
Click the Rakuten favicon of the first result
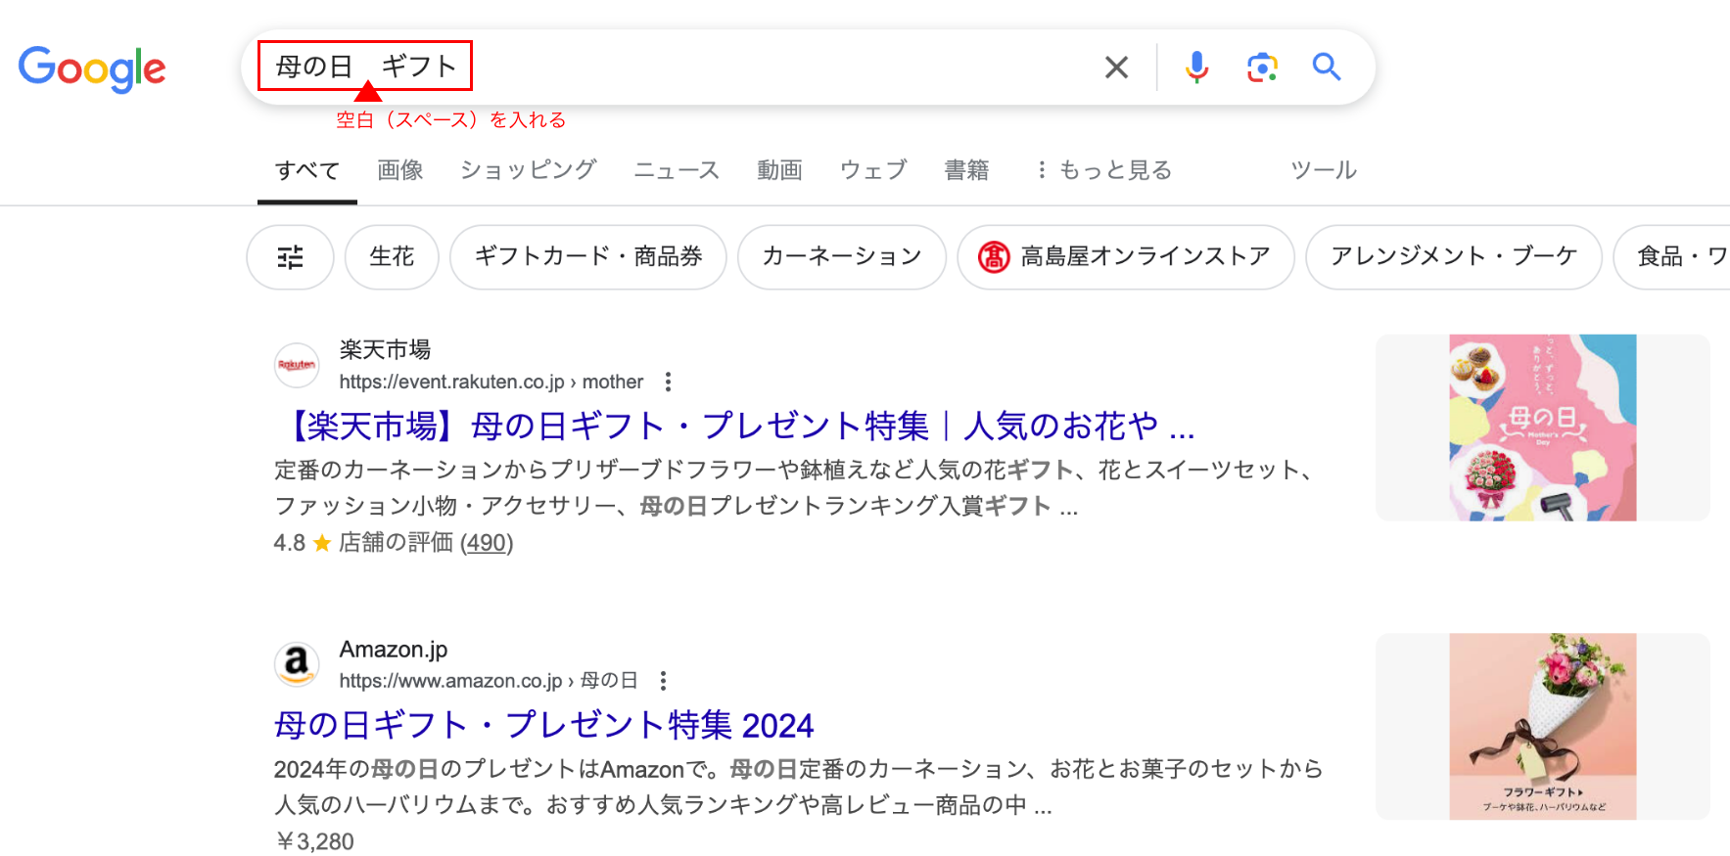297,365
